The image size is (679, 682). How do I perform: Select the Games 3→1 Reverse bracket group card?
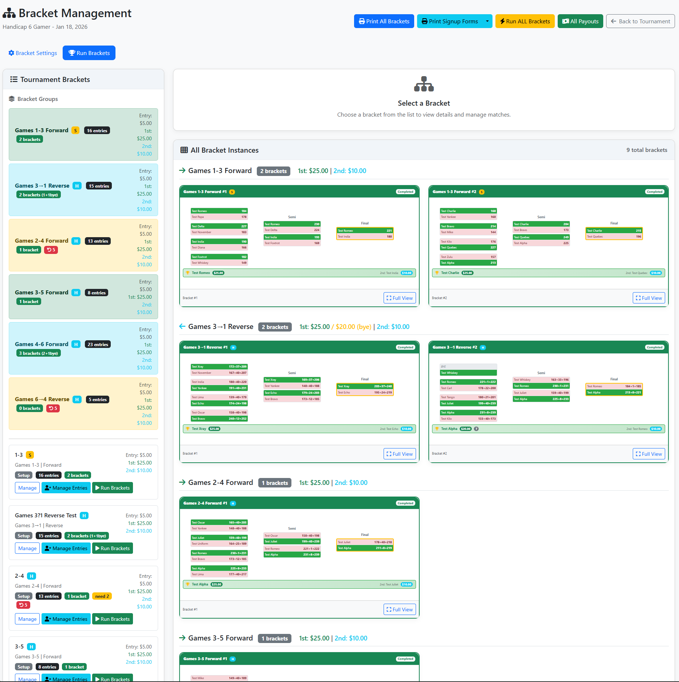pyautogui.click(x=83, y=190)
